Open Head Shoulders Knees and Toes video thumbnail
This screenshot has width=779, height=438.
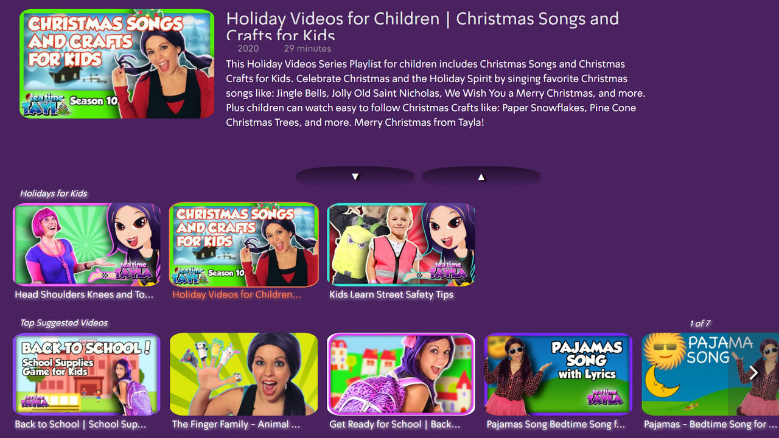point(86,245)
